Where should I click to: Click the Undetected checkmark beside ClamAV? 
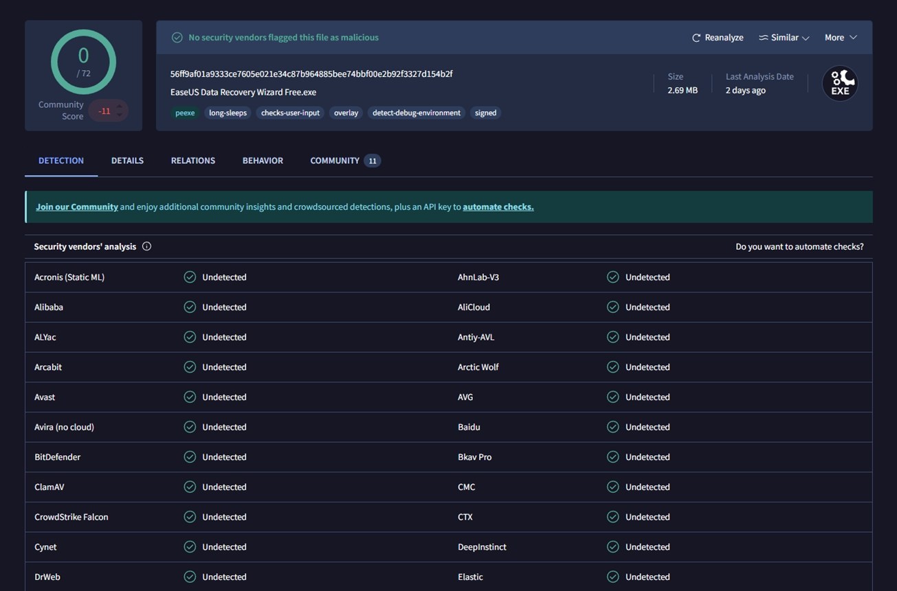coord(190,487)
